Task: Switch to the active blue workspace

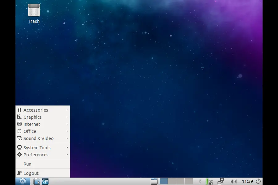Action: (164, 181)
